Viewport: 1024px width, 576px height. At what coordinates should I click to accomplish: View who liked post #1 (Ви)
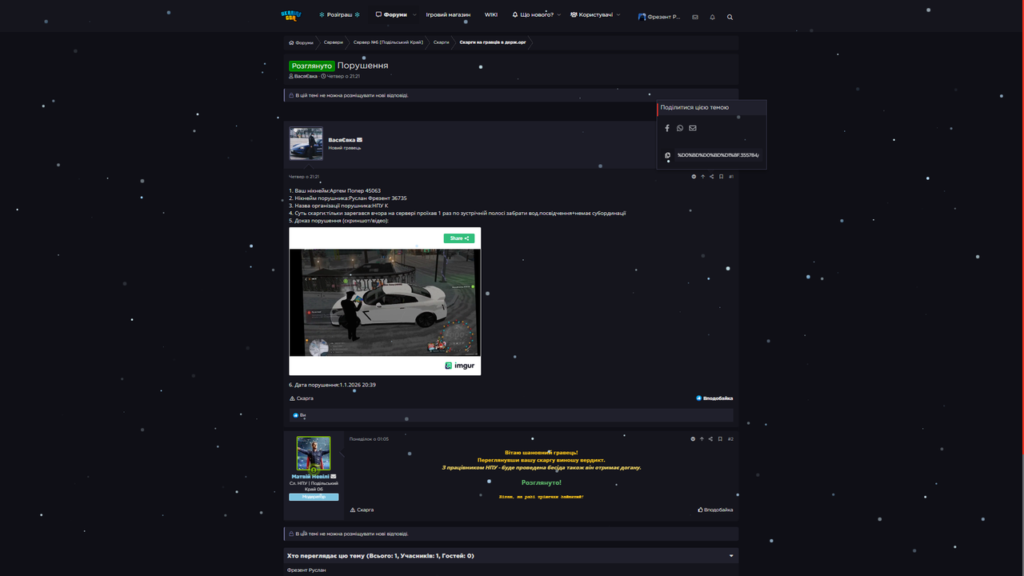[302, 415]
